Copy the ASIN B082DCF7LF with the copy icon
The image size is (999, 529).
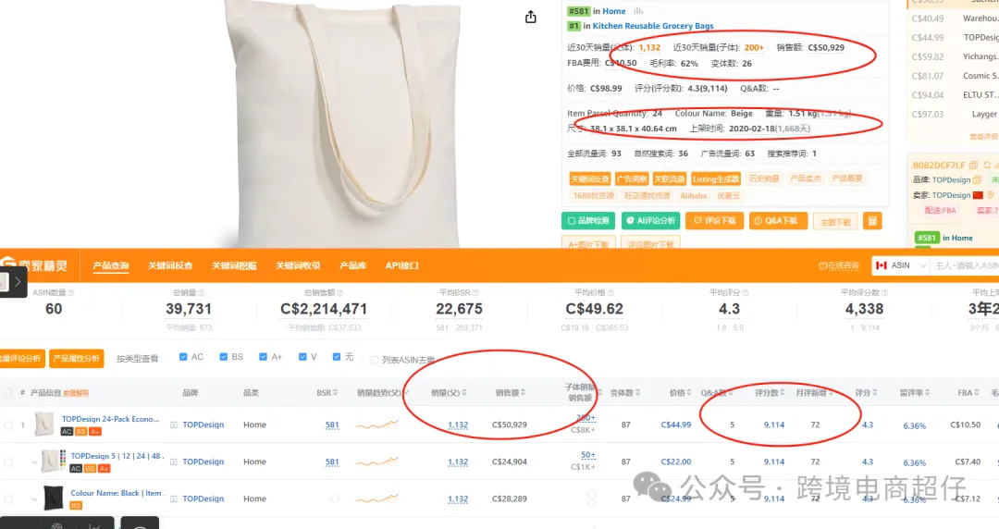pyautogui.click(x=973, y=165)
